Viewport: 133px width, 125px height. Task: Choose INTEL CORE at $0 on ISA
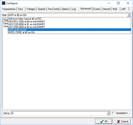[x=69, y=32]
